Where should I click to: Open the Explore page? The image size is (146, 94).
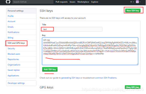click(x=95, y=2)
